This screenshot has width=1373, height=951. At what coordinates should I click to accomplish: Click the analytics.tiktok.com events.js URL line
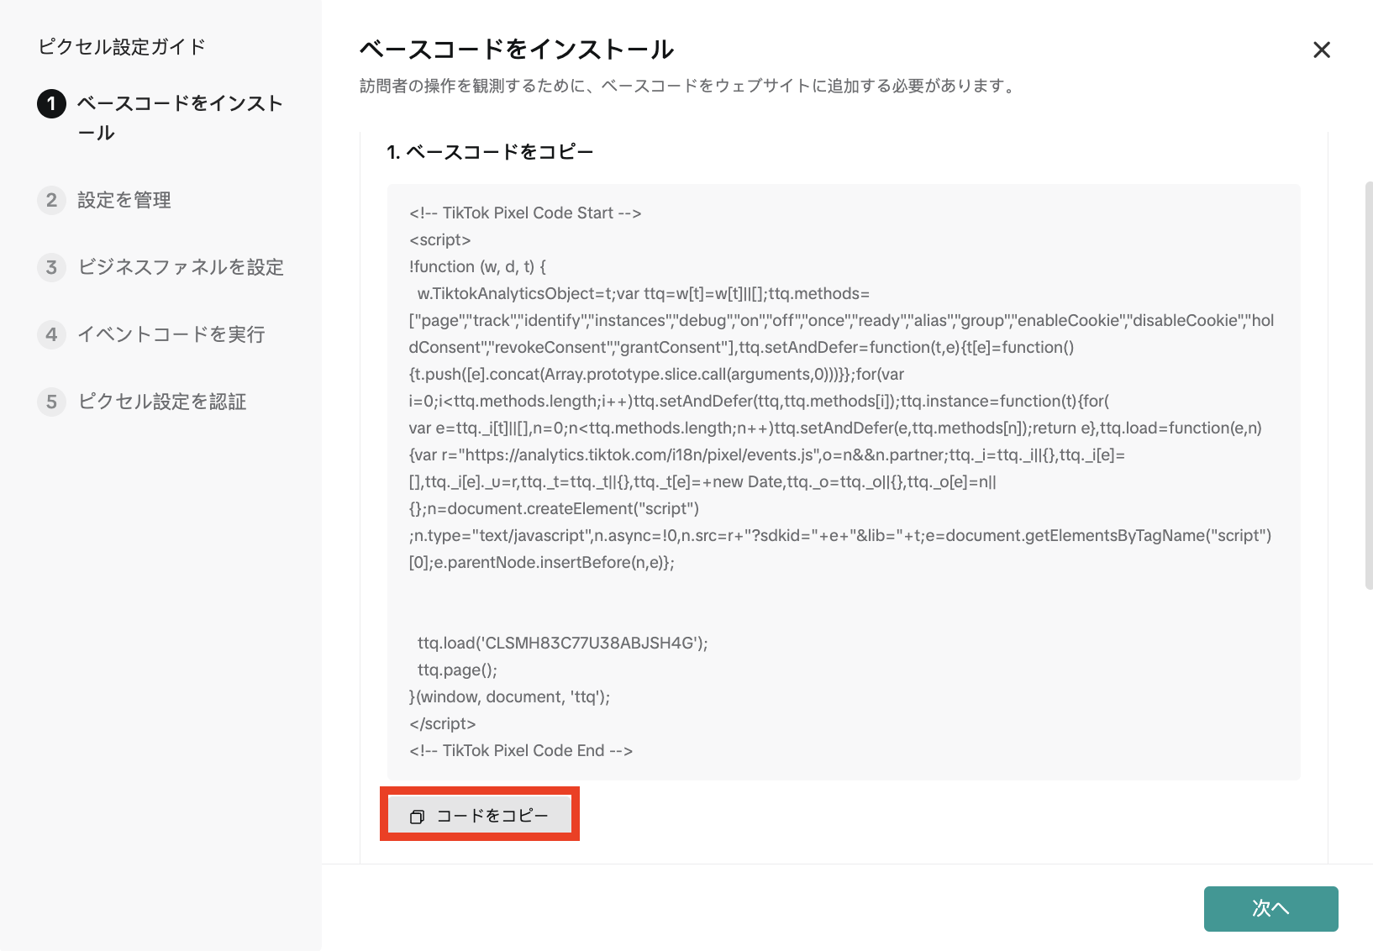point(766,455)
